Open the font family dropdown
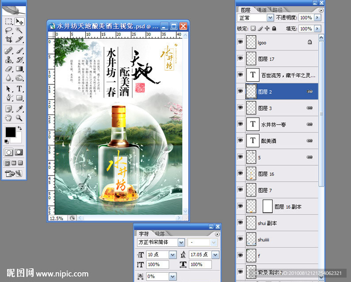The width and height of the screenshot is (351, 282). point(181,242)
